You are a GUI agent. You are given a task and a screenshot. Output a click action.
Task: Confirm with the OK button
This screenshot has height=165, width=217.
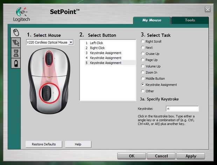(x=132, y=156)
